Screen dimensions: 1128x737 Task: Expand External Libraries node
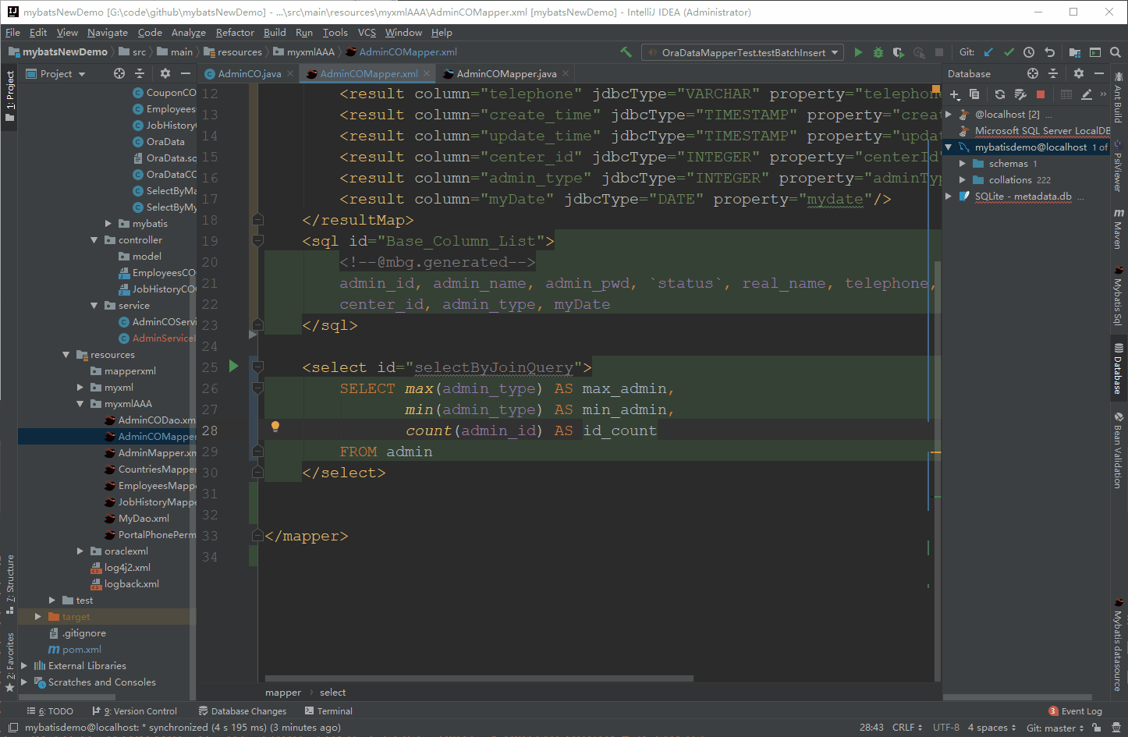pos(24,666)
